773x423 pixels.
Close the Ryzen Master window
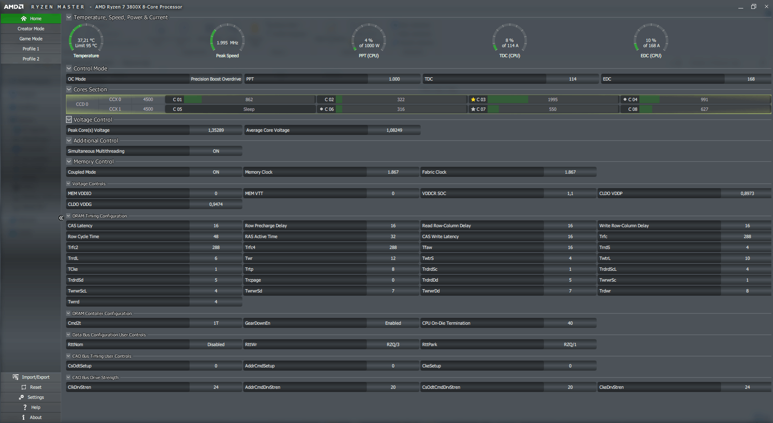(767, 7)
